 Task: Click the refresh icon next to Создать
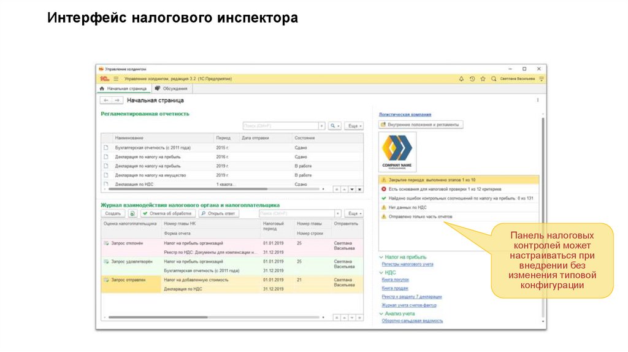(x=132, y=213)
